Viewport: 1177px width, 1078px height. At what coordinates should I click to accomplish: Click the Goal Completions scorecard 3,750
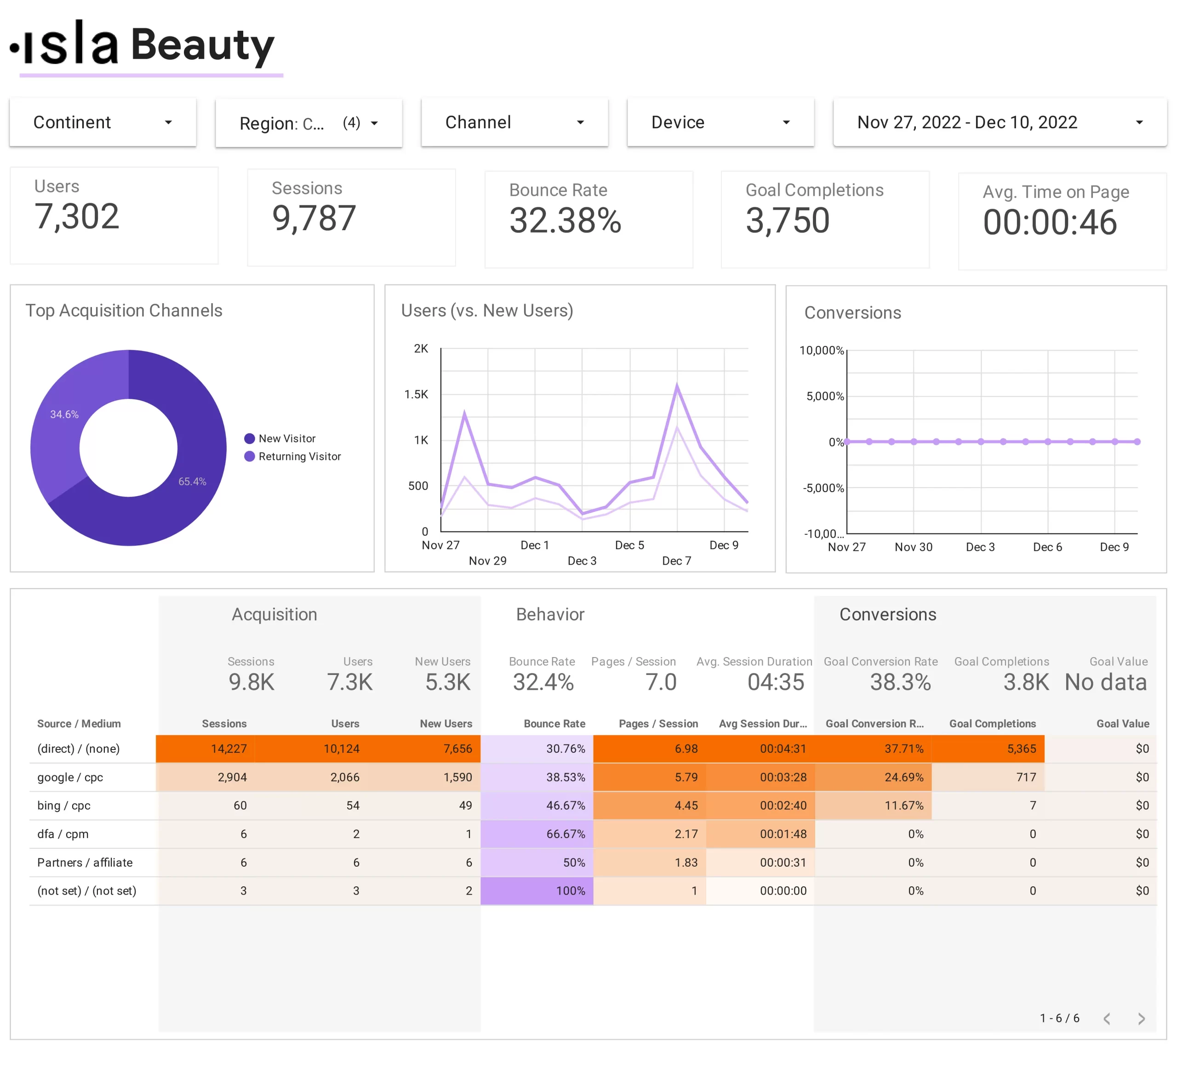tap(825, 219)
